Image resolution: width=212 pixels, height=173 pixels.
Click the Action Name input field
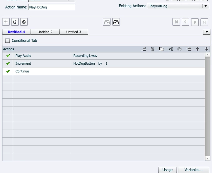click(x=51, y=7)
